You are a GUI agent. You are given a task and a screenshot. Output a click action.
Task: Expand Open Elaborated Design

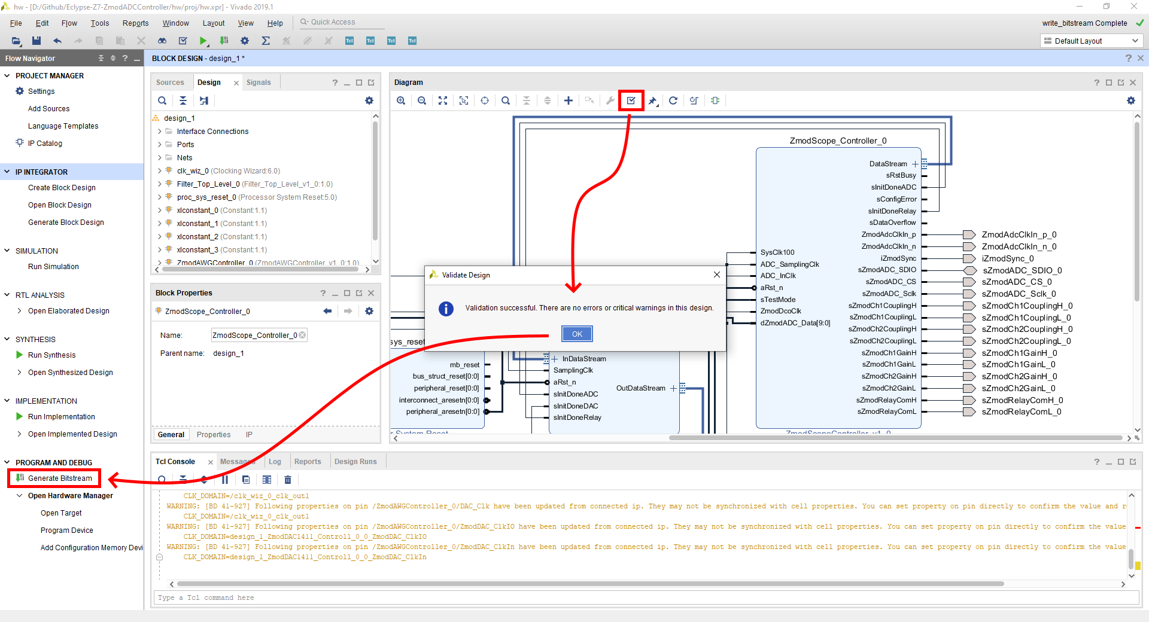point(20,311)
